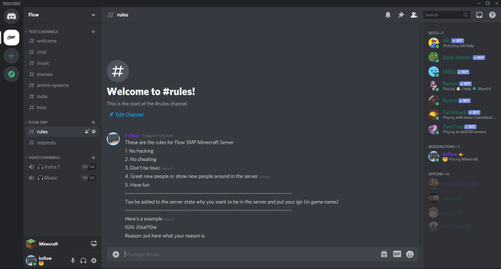
Task: Open Discord home via the logo icon
Action: click(11, 16)
